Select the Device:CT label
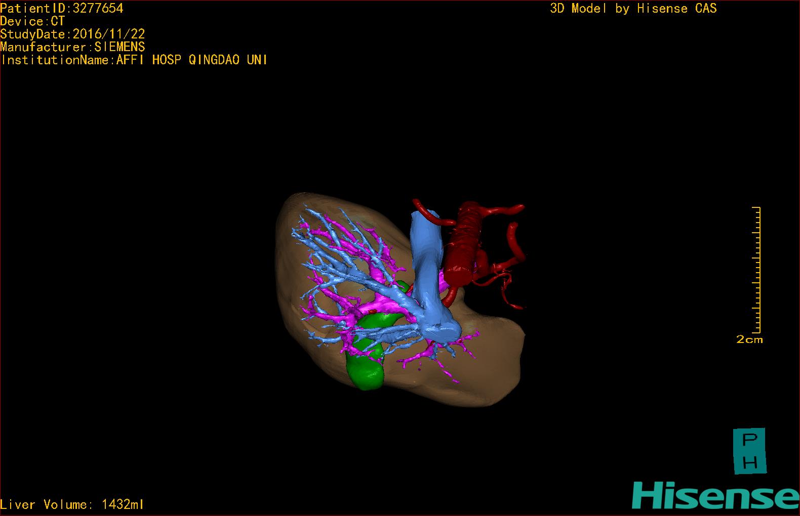 (32, 21)
